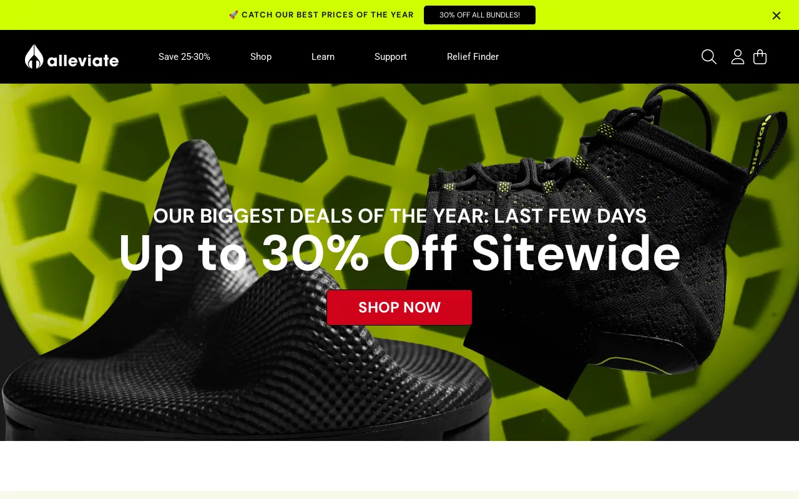Click the alleviate flame logo icon
799x499 pixels.
point(34,56)
